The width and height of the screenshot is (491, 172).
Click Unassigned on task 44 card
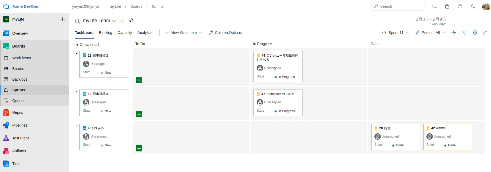(x=272, y=68)
